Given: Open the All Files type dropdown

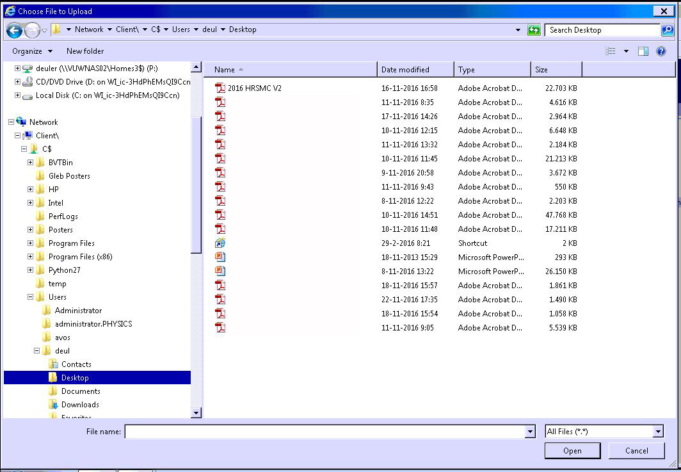Looking at the screenshot, I should pos(657,432).
